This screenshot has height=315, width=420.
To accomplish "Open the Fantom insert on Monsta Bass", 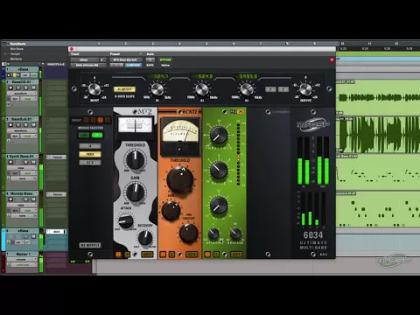I will click(56, 194).
